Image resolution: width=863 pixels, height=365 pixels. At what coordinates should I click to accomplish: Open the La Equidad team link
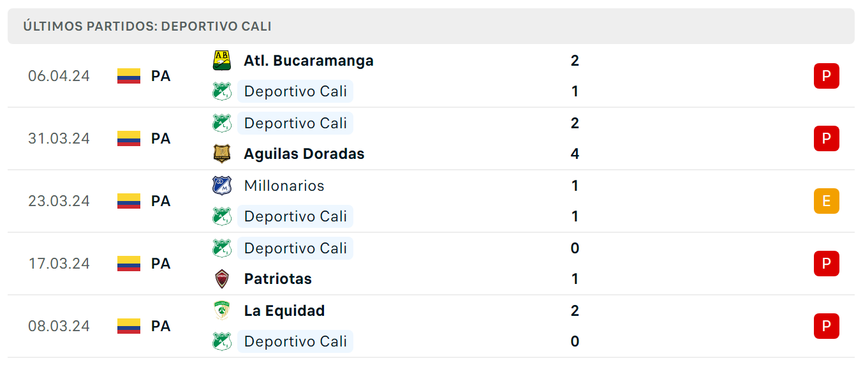click(x=284, y=311)
